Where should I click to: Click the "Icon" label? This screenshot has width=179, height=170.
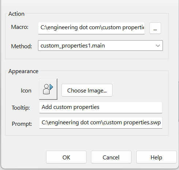26,91
